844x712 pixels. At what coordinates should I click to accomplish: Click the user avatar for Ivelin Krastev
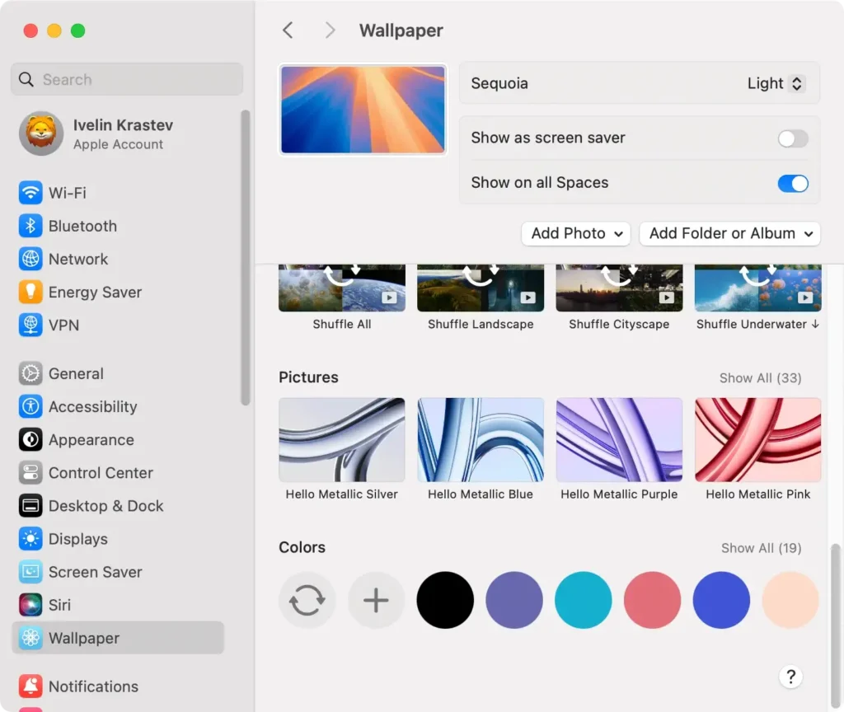pyautogui.click(x=41, y=133)
